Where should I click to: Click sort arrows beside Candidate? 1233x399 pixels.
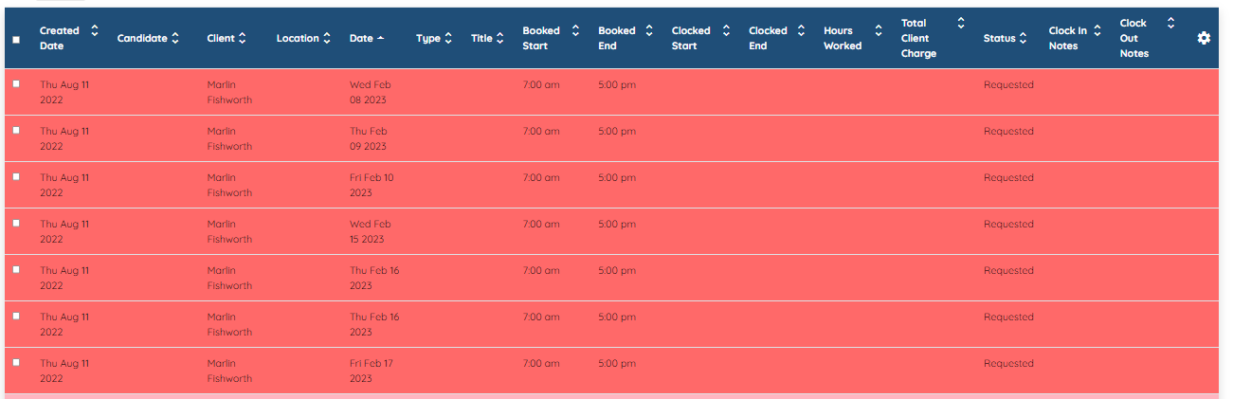pos(174,38)
